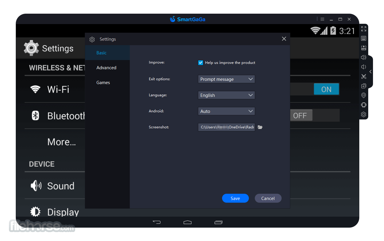Screen dimensions: 384x241
Task: Click the Cancel button
Action: [x=268, y=198]
